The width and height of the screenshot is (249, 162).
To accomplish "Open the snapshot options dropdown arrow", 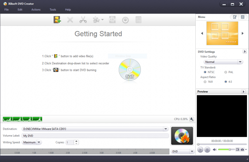I will 246,149.
